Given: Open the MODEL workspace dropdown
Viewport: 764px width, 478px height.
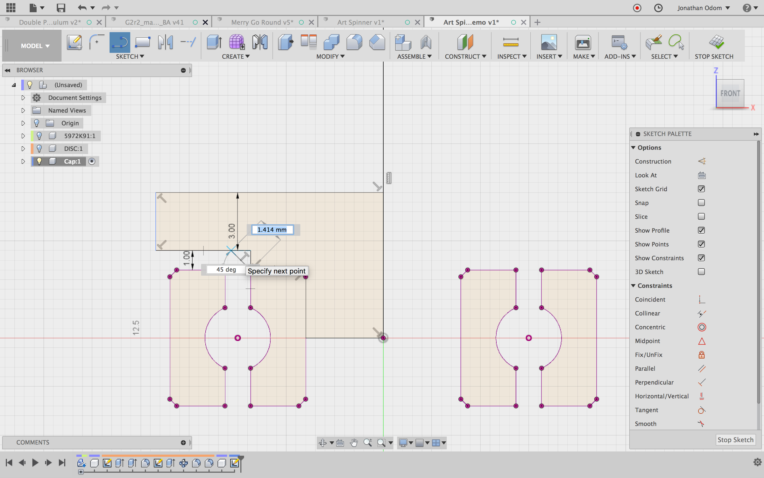Looking at the screenshot, I should (x=35, y=46).
